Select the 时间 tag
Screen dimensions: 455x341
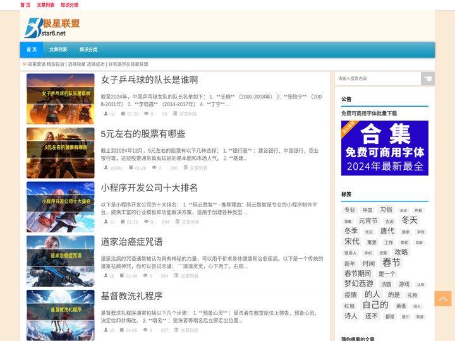click(368, 263)
